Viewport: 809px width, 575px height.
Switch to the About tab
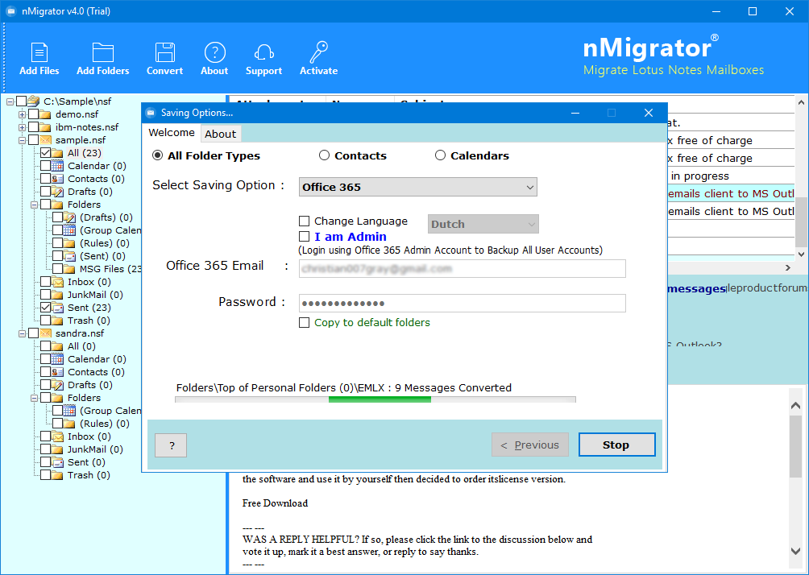(220, 134)
